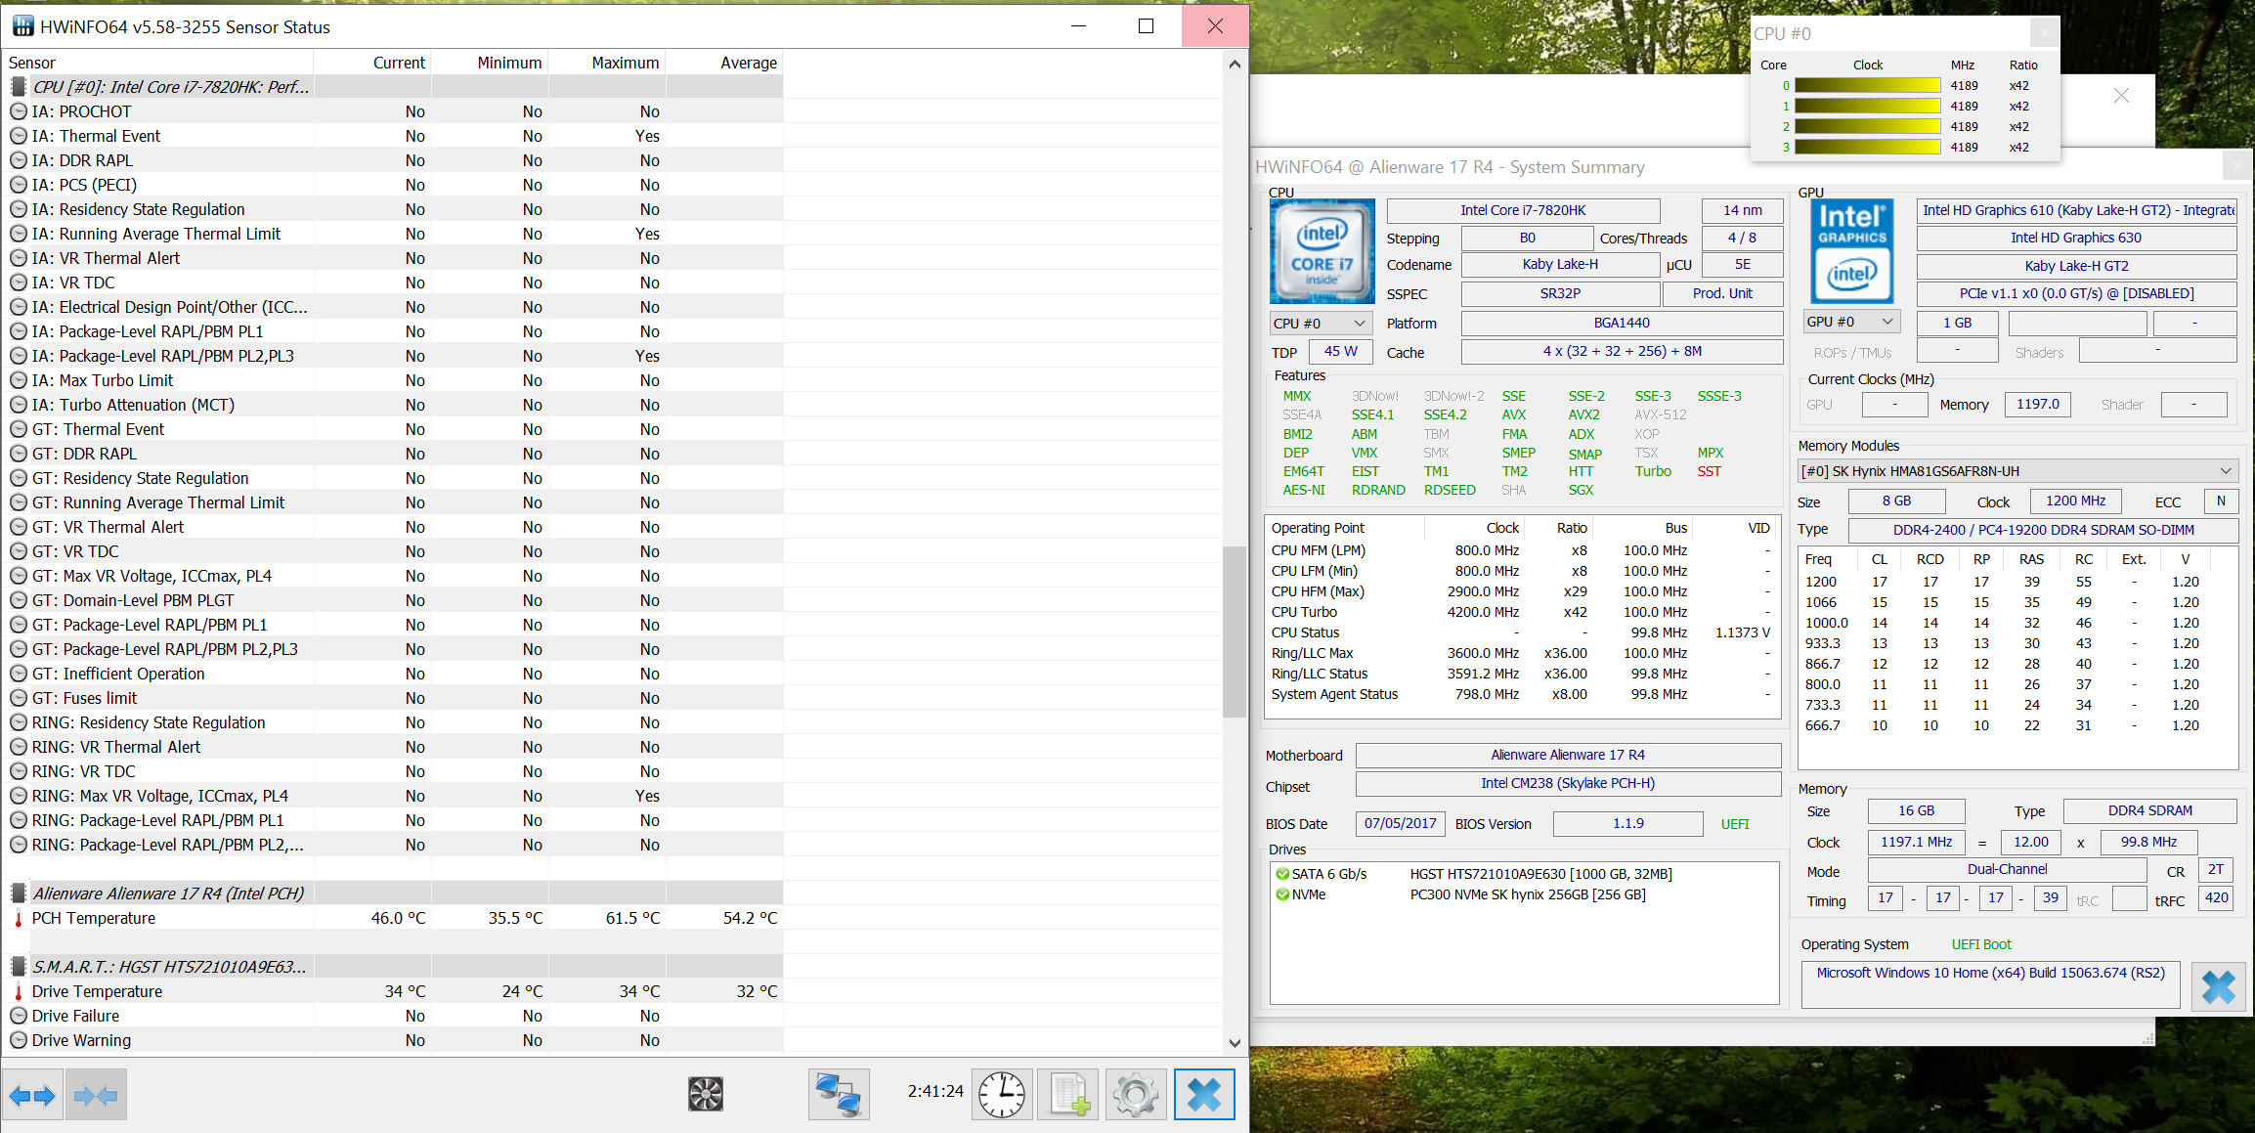
Task: Click the Maximum column header
Action: click(607, 63)
